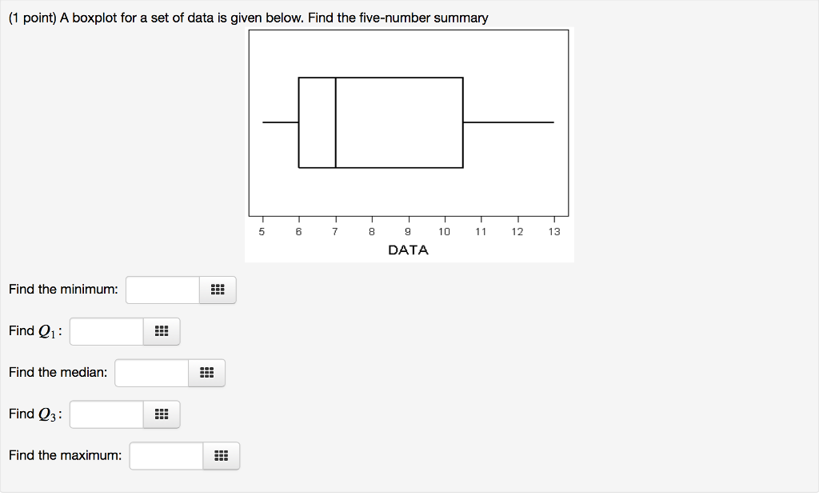Open the keypad icon next to Q1
This screenshot has width=819, height=496.
161,331
